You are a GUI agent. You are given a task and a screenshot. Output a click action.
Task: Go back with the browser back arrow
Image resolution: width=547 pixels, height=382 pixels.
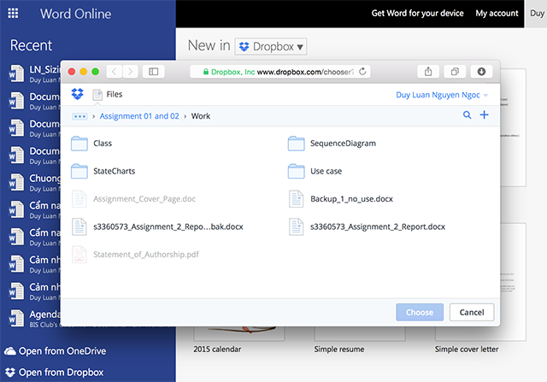click(114, 72)
